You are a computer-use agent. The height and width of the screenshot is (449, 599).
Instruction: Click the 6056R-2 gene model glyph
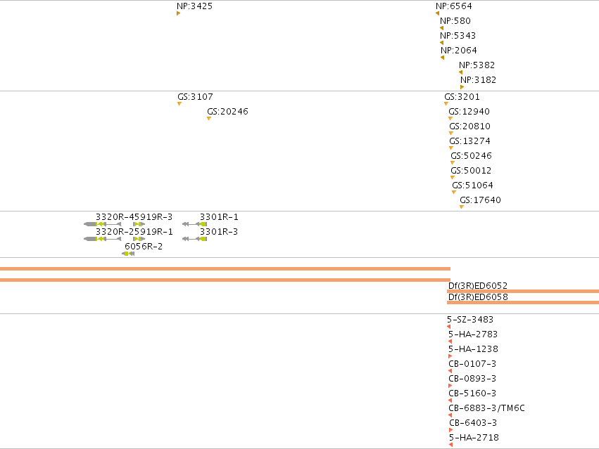(x=128, y=254)
